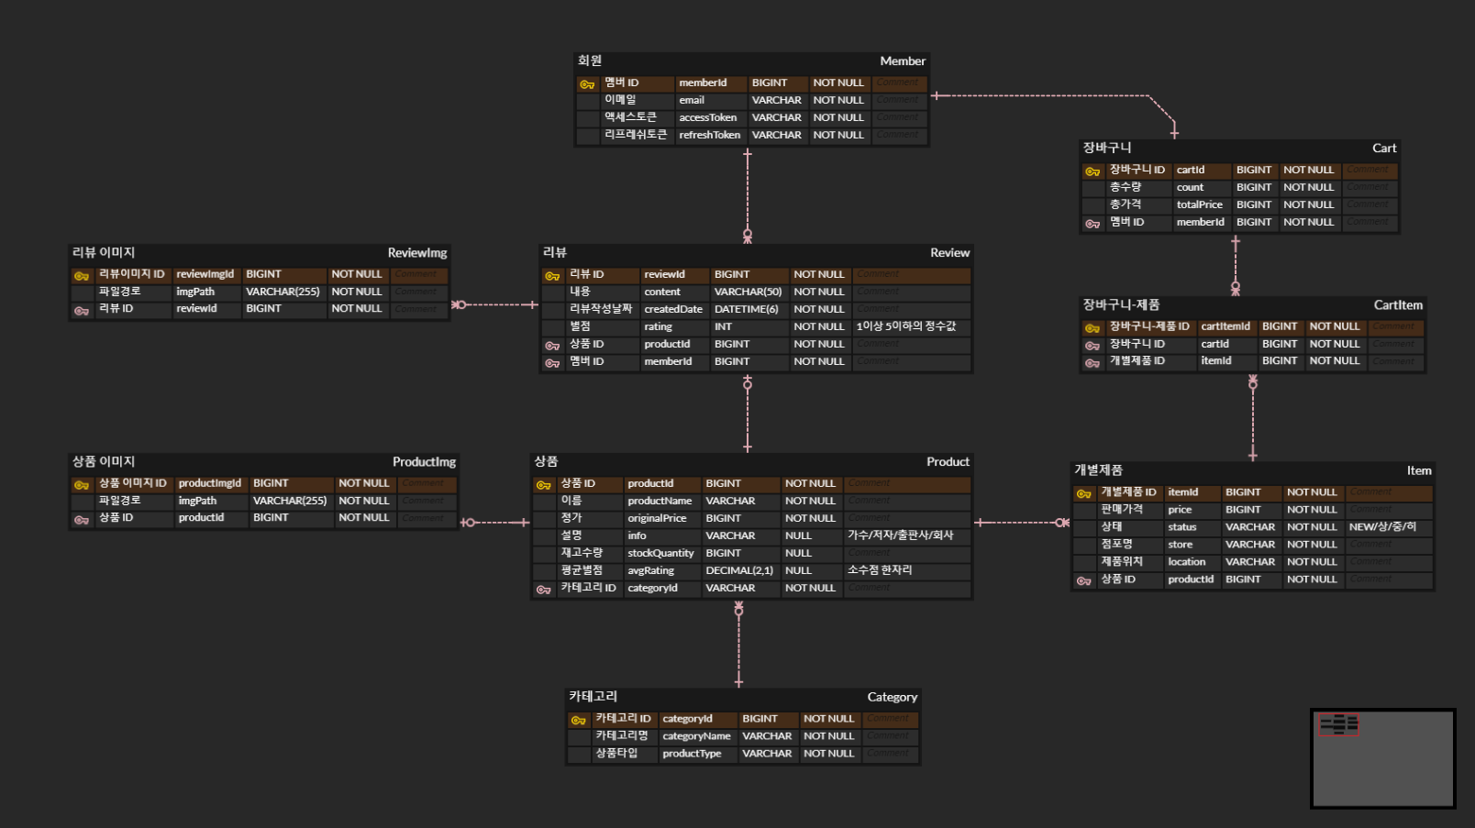The width and height of the screenshot is (1475, 828).
Task: Click the rating comment '1이상 5이하의 정수값'
Action: (905, 327)
